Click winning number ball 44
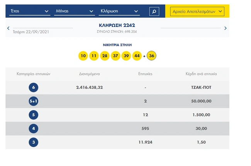Viewport: 251px width, 166px height. pyautogui.click(x=137, y=56)
